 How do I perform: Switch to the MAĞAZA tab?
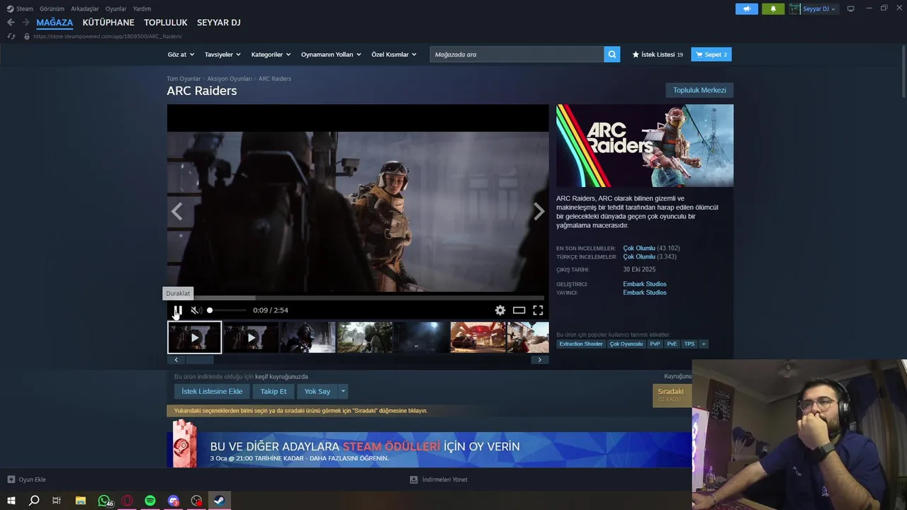point(55,23)
